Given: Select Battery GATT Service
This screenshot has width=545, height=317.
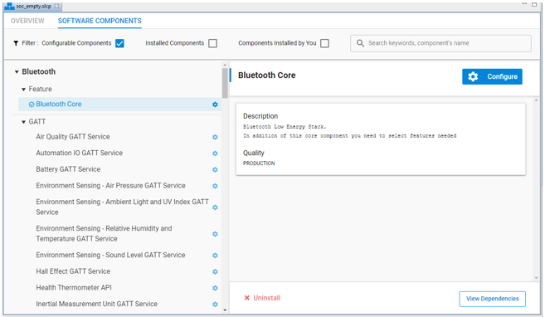Looking at the screenshot, I should point(68,169).
